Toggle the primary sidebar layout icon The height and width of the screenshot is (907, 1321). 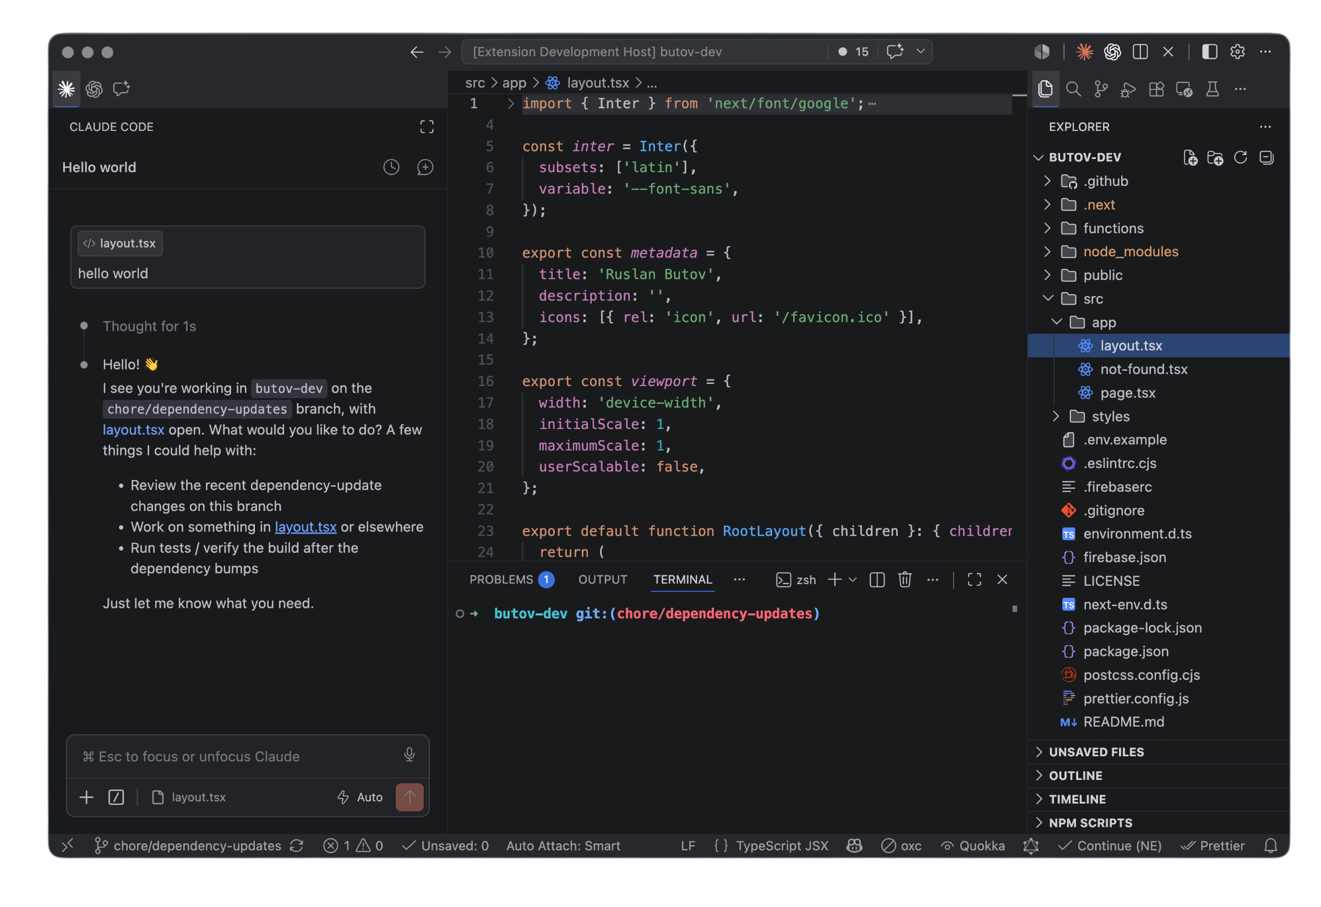point(1209,52)
